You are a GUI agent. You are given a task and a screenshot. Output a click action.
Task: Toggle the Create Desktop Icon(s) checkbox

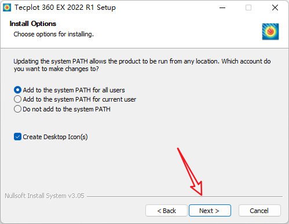point(17,137)
